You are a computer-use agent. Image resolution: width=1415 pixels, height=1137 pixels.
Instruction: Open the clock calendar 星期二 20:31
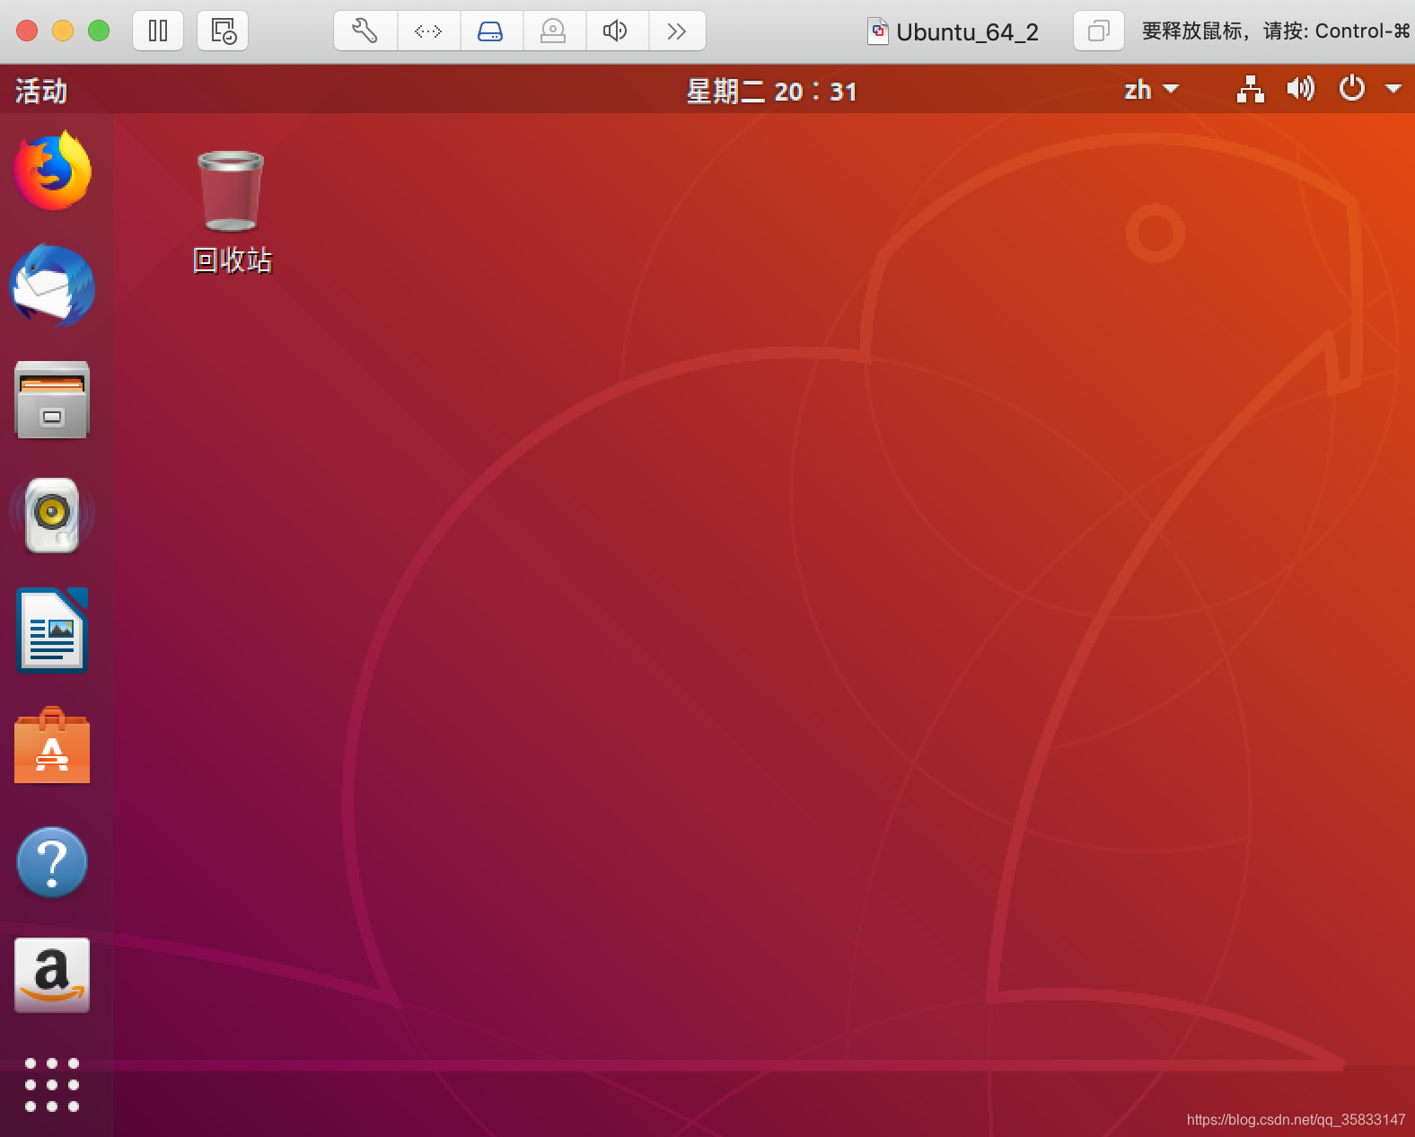(772, 91)
